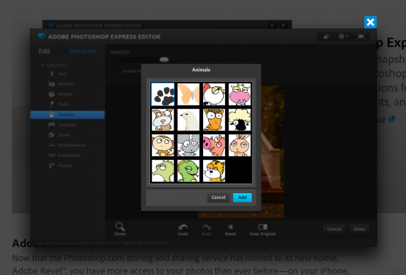This screenshot has height=275, width=406.
Task: Pick the bright green snake sticker
Action: point(188,171)
